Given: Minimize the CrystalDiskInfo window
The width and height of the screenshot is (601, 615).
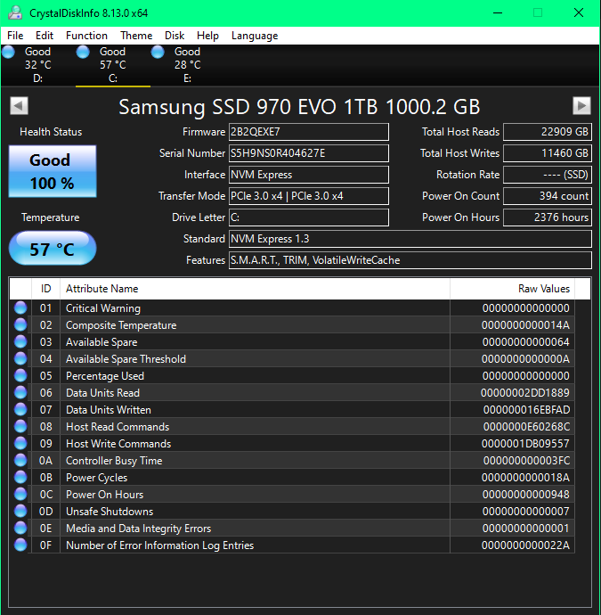Looking at the screenshot, I should [x=498, y=13].
